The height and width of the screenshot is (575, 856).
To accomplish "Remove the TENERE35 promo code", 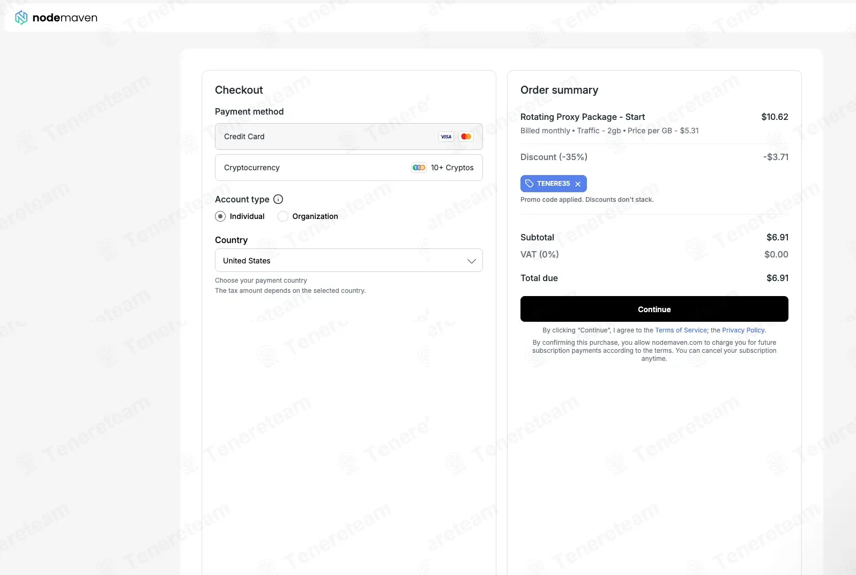I will (578, 184).
